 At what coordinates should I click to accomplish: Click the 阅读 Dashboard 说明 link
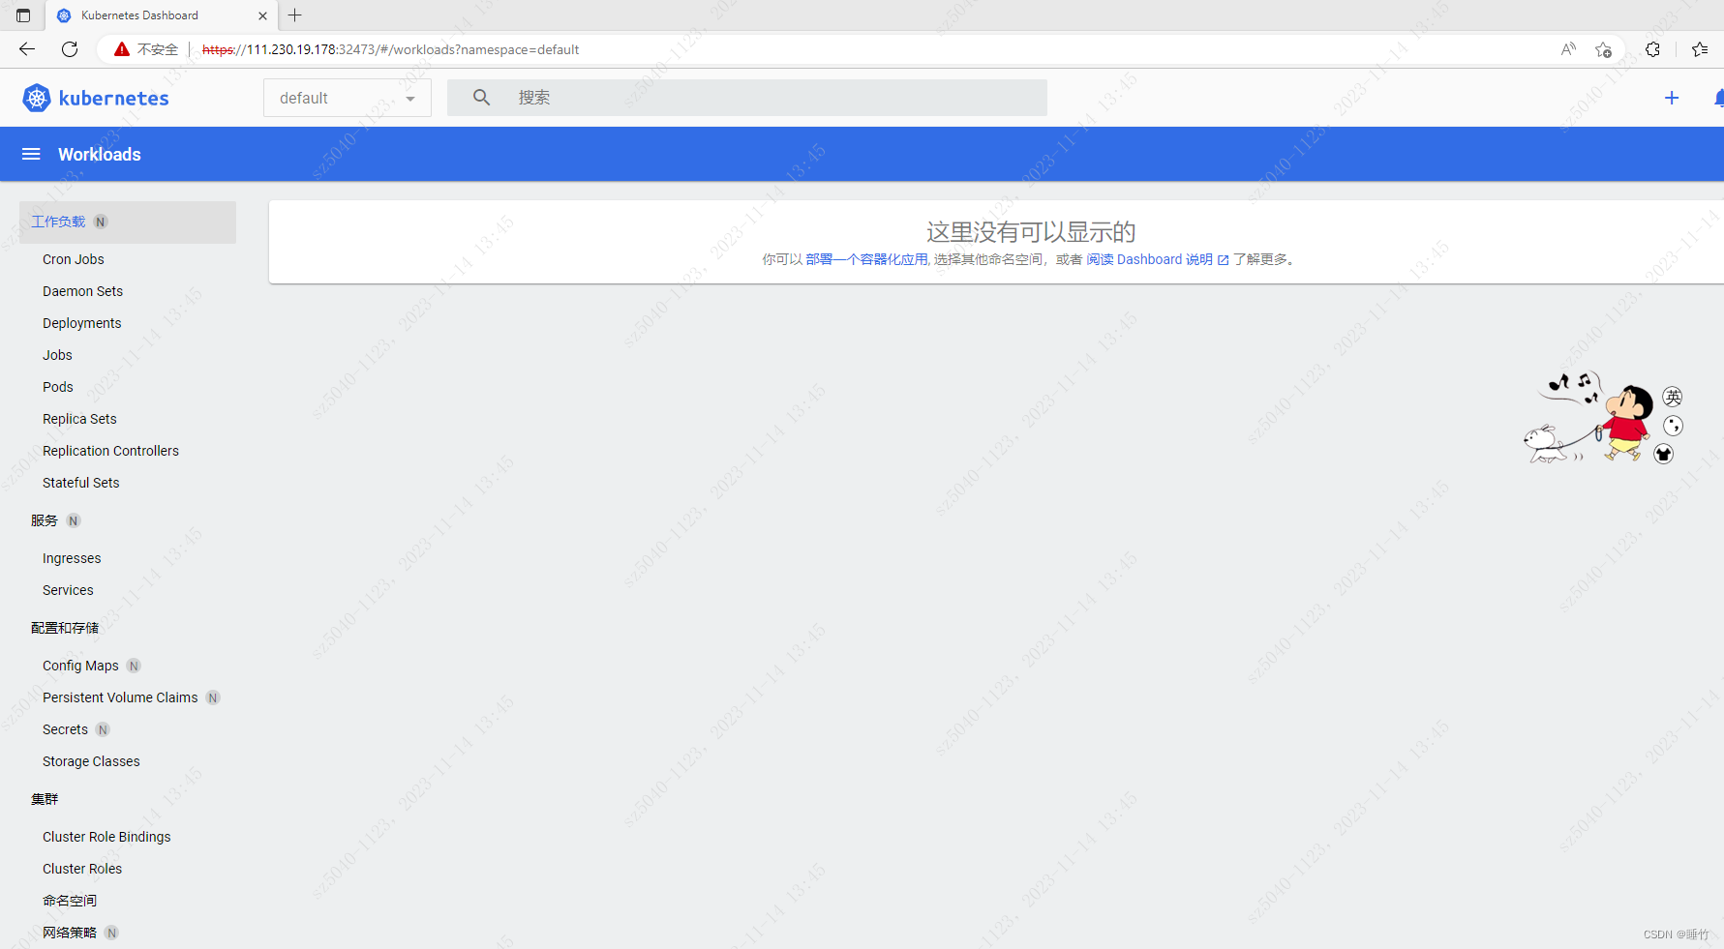[1158, 259]
